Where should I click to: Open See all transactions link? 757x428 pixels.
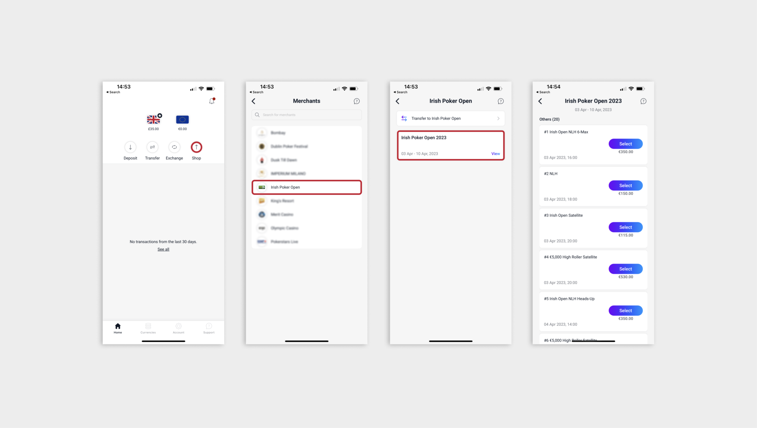(x=163, y=249)
